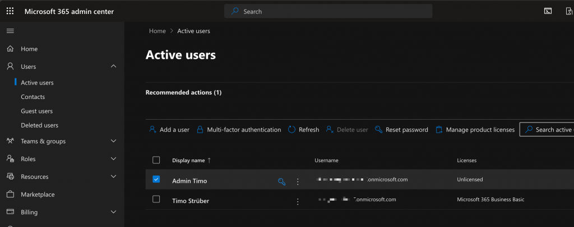Click the key icon beside Admin Timo
Screen dimensions: 574x227
click(x=282, y=181)
